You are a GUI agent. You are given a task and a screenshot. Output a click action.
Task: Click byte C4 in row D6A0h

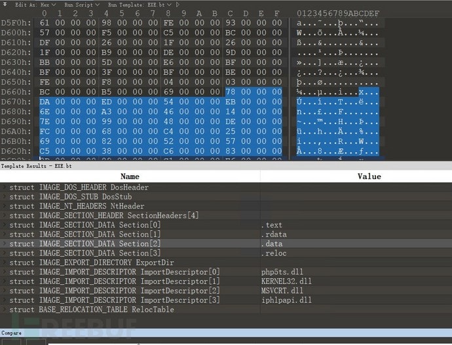168,131
